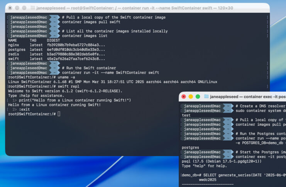Click the '# Run the Swift container' comment
The image size is (286, 187).
point(89,68)
